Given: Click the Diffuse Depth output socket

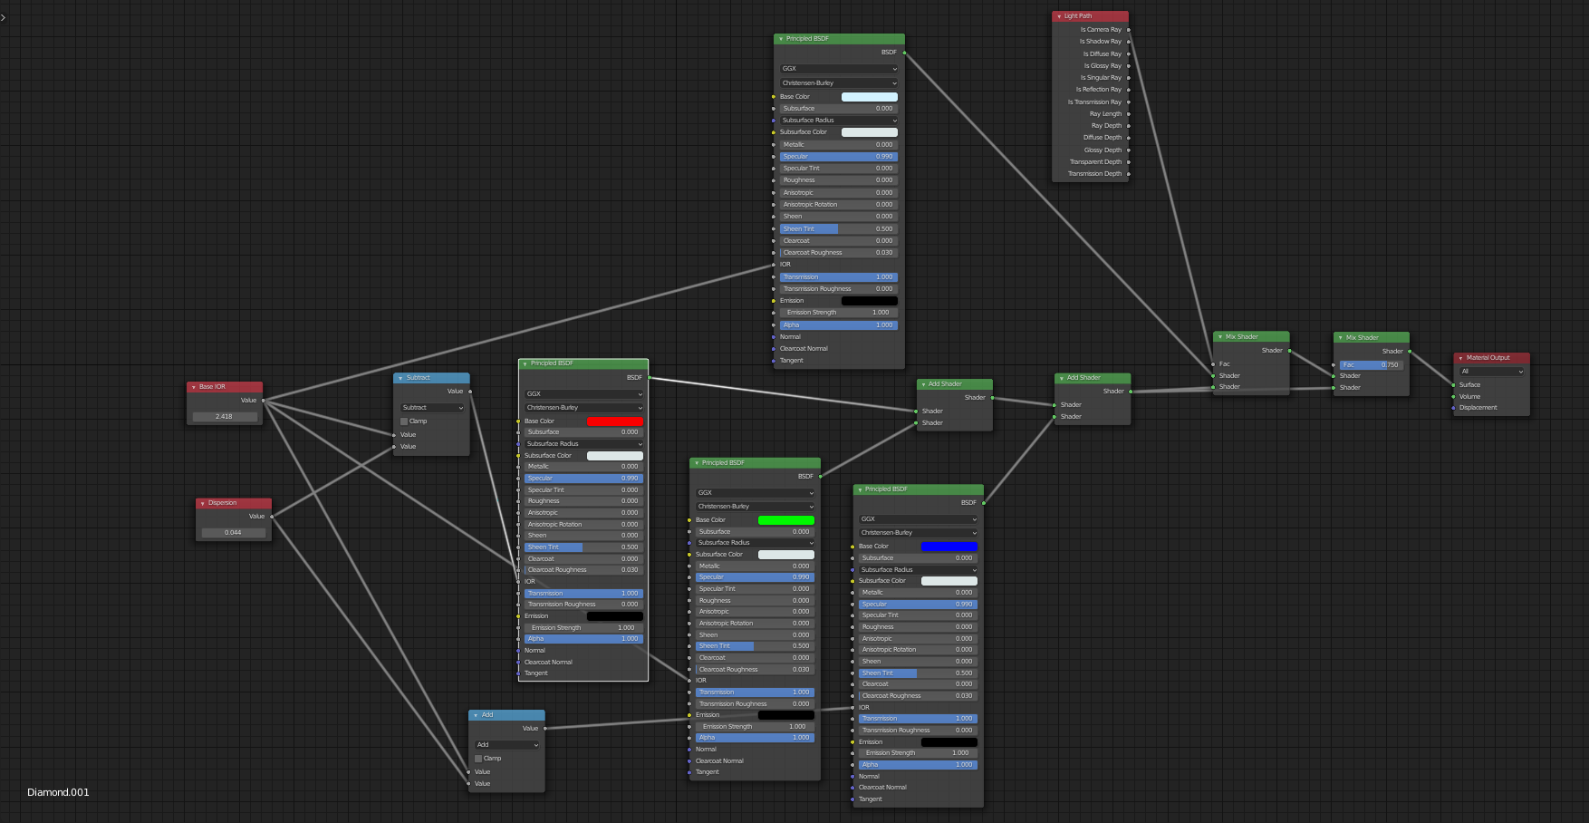Looking at the screenshot, I should (x=1128, y=138).
